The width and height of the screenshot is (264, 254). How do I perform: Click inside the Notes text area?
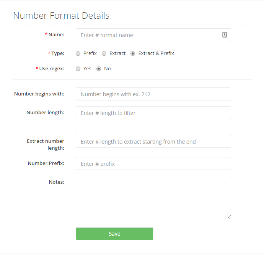(153, 197)
